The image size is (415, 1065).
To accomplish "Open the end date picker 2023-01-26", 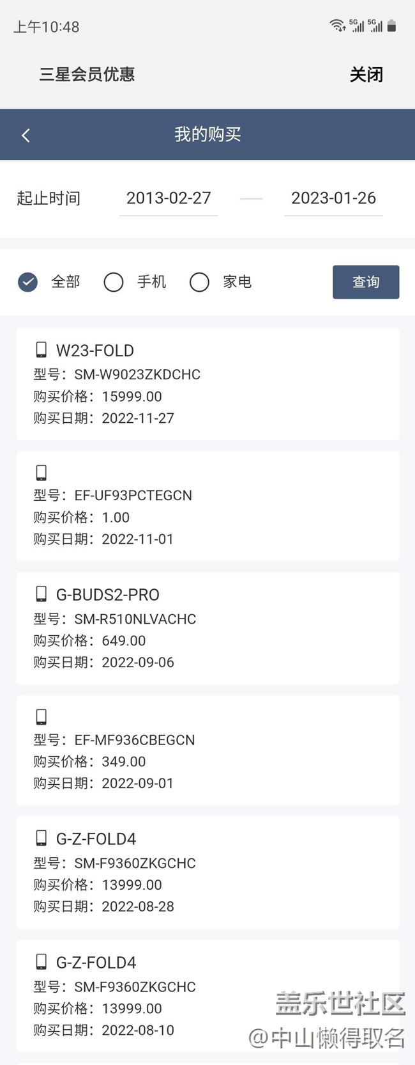I will (333, 198).
